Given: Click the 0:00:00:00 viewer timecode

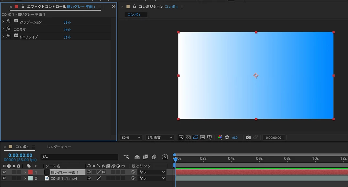Looking at the screenshot, I should [273, 137].
